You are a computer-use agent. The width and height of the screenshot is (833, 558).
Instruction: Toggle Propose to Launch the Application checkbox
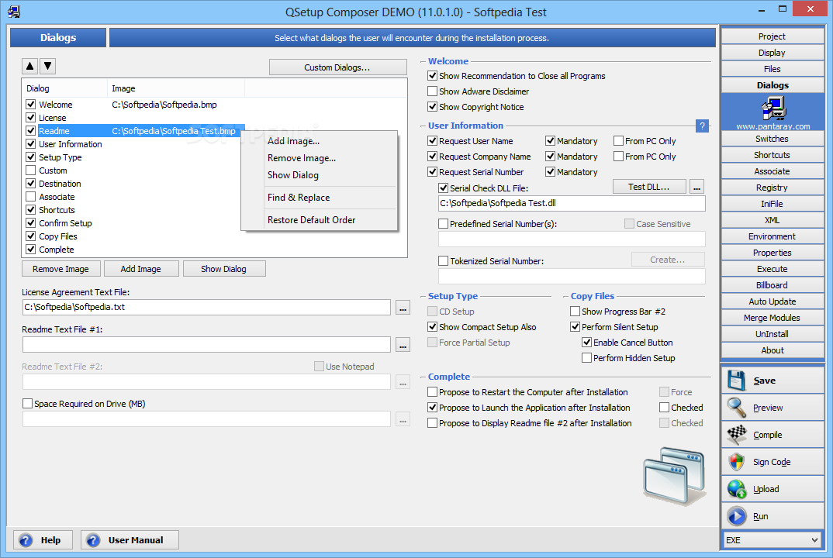(433, 407)
